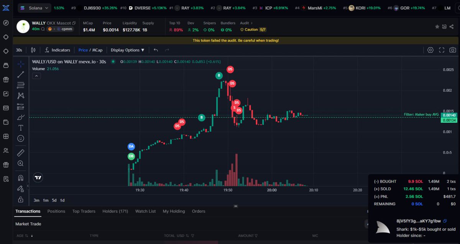
Task: Select the XABCD pattern tool
Action: 21,96
